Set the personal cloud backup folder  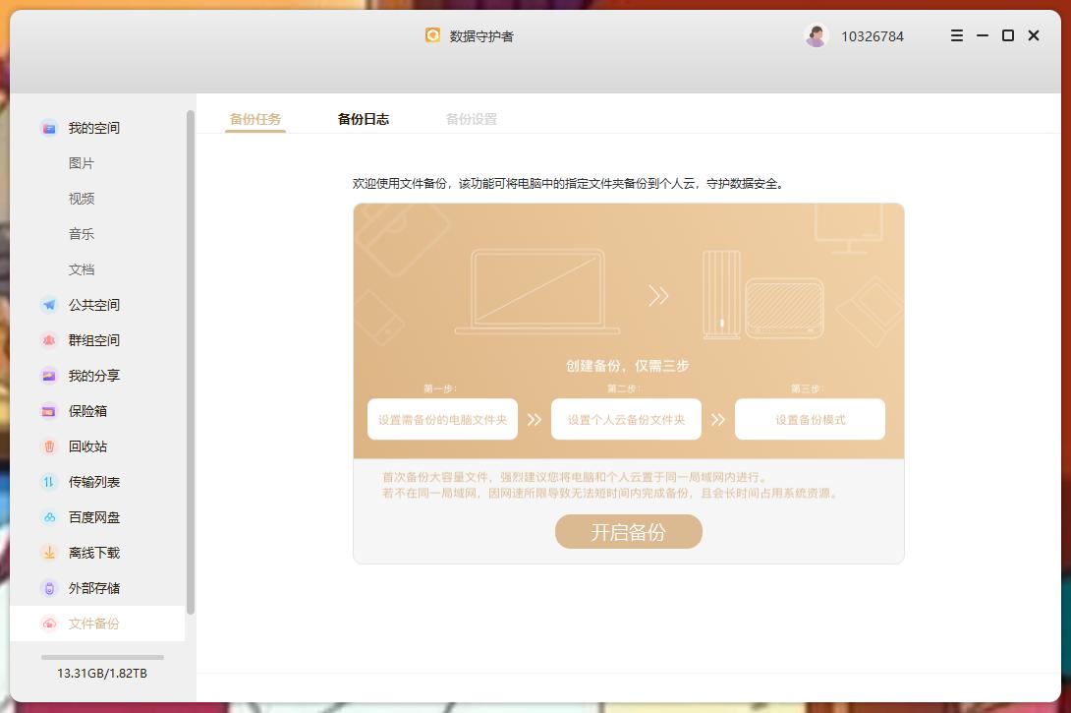click(x=626, y=419)
